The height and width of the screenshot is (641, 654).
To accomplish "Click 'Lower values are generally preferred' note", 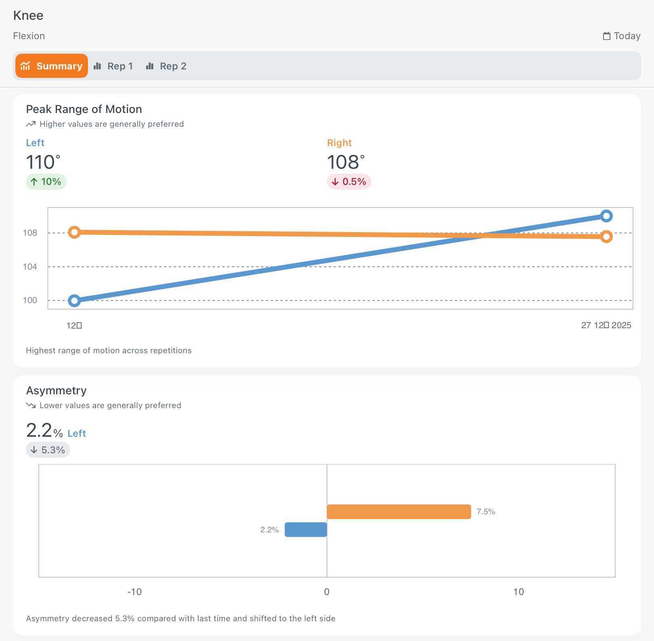I will pos(111,405).
